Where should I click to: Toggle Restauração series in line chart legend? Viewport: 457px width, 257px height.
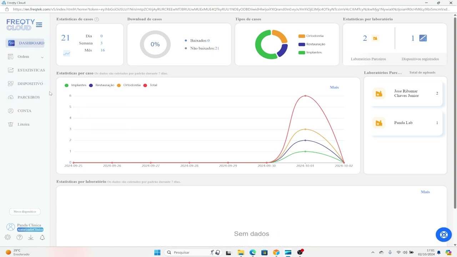(x=102, y=85)
